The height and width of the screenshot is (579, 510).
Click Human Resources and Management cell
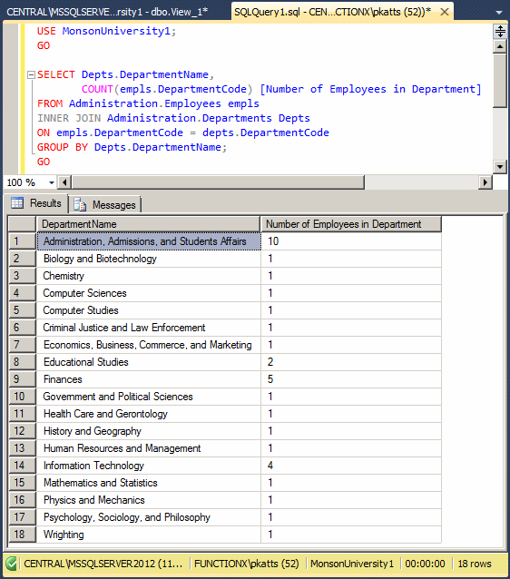tap(149, 448)
